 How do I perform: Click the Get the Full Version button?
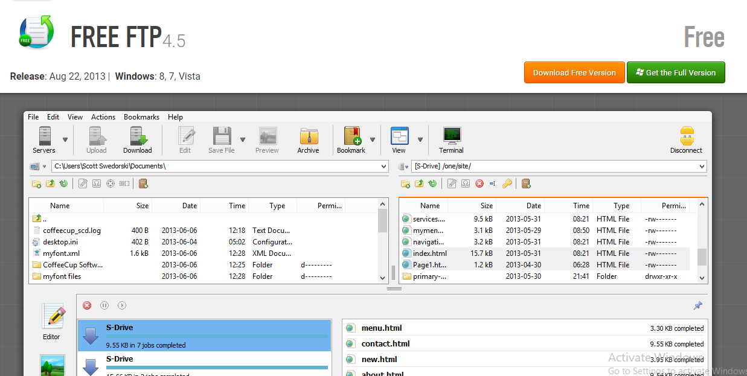pyautogui.click(x=676, y=72)
